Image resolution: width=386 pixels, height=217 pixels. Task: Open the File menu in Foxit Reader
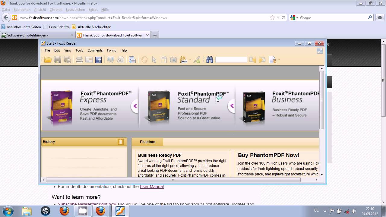47,50
